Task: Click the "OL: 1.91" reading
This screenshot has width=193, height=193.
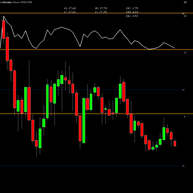Action: pos(132,16)
